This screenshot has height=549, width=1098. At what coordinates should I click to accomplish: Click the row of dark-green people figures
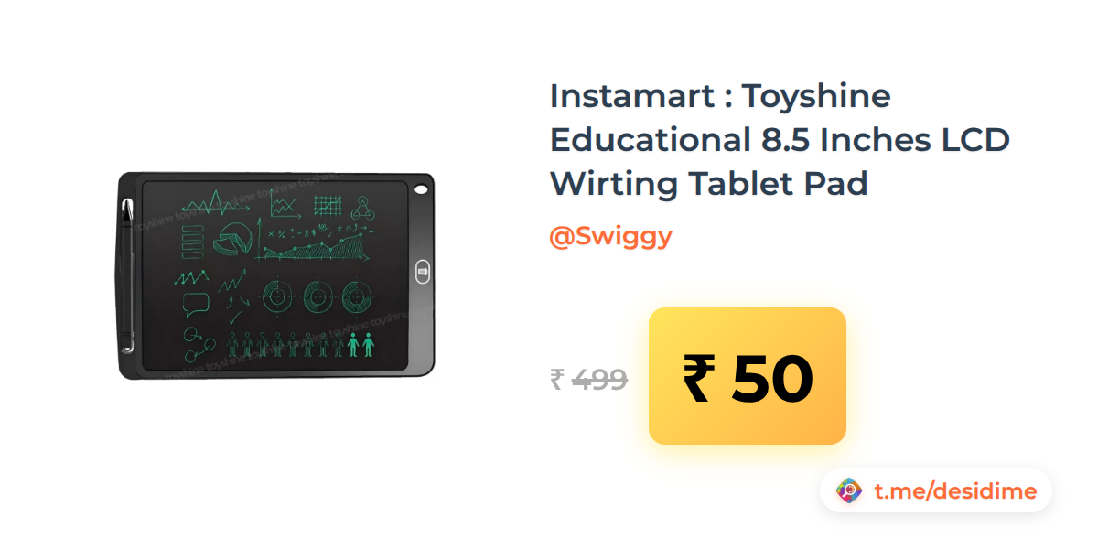(x=285, y=345)
